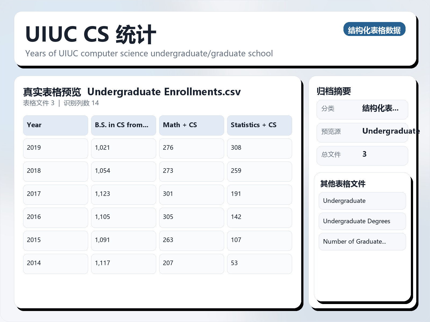The image size is (430, 322).
Task: Click the 其他表格文件 section heading
Action: [x=343, y=184]
